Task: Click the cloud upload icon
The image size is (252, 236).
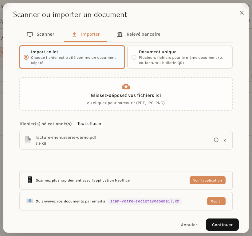Action: point(126,86)
